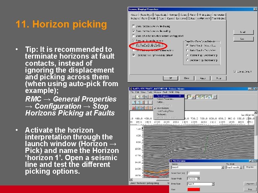Choose 'Displayed...' from the Horizon menu
The height and width of the screenshot is (193, 258).
pyautogui.click(x=169, y=114)
